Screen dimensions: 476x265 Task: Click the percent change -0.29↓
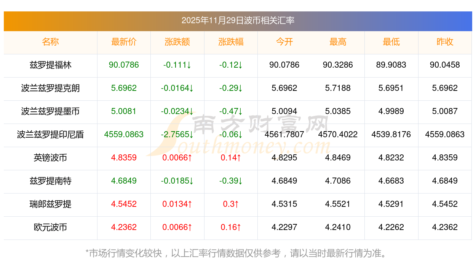pyautogui.click(x=231, y=88)
